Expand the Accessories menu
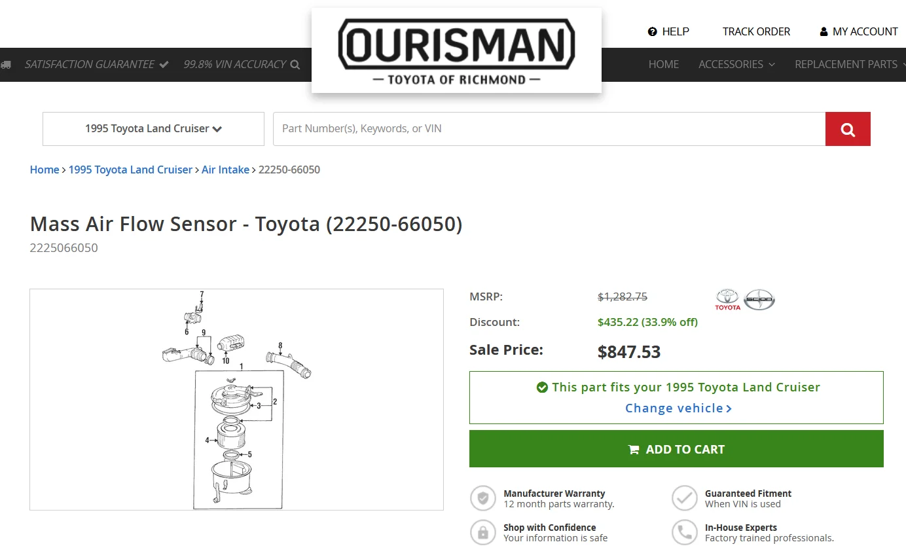This screenshot has width=906, height=557. [x=736, y=64]
